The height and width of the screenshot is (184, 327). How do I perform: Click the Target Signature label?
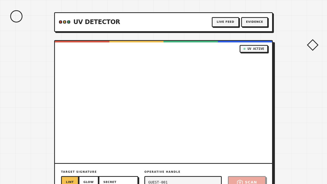coord(79,172)
